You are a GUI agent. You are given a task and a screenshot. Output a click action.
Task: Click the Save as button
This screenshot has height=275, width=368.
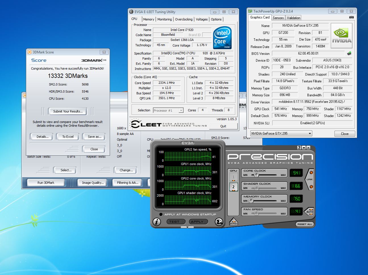tap(94, 137)
